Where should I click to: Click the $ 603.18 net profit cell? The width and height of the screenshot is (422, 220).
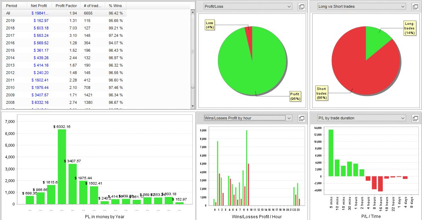click(x=41, y=28)
